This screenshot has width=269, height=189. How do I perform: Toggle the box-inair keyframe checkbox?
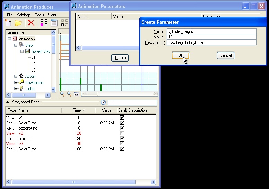[122, 138]
